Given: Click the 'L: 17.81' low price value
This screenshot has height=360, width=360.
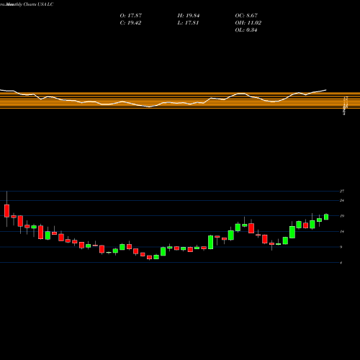Looking at the screenshot, I should [x=188, y=23].
